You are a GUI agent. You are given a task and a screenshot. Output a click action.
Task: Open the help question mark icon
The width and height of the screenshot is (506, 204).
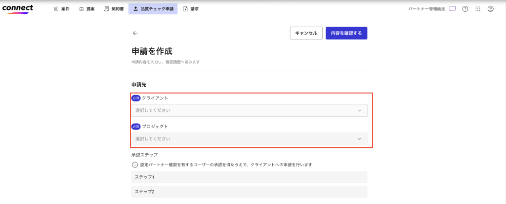pos(465,9)
